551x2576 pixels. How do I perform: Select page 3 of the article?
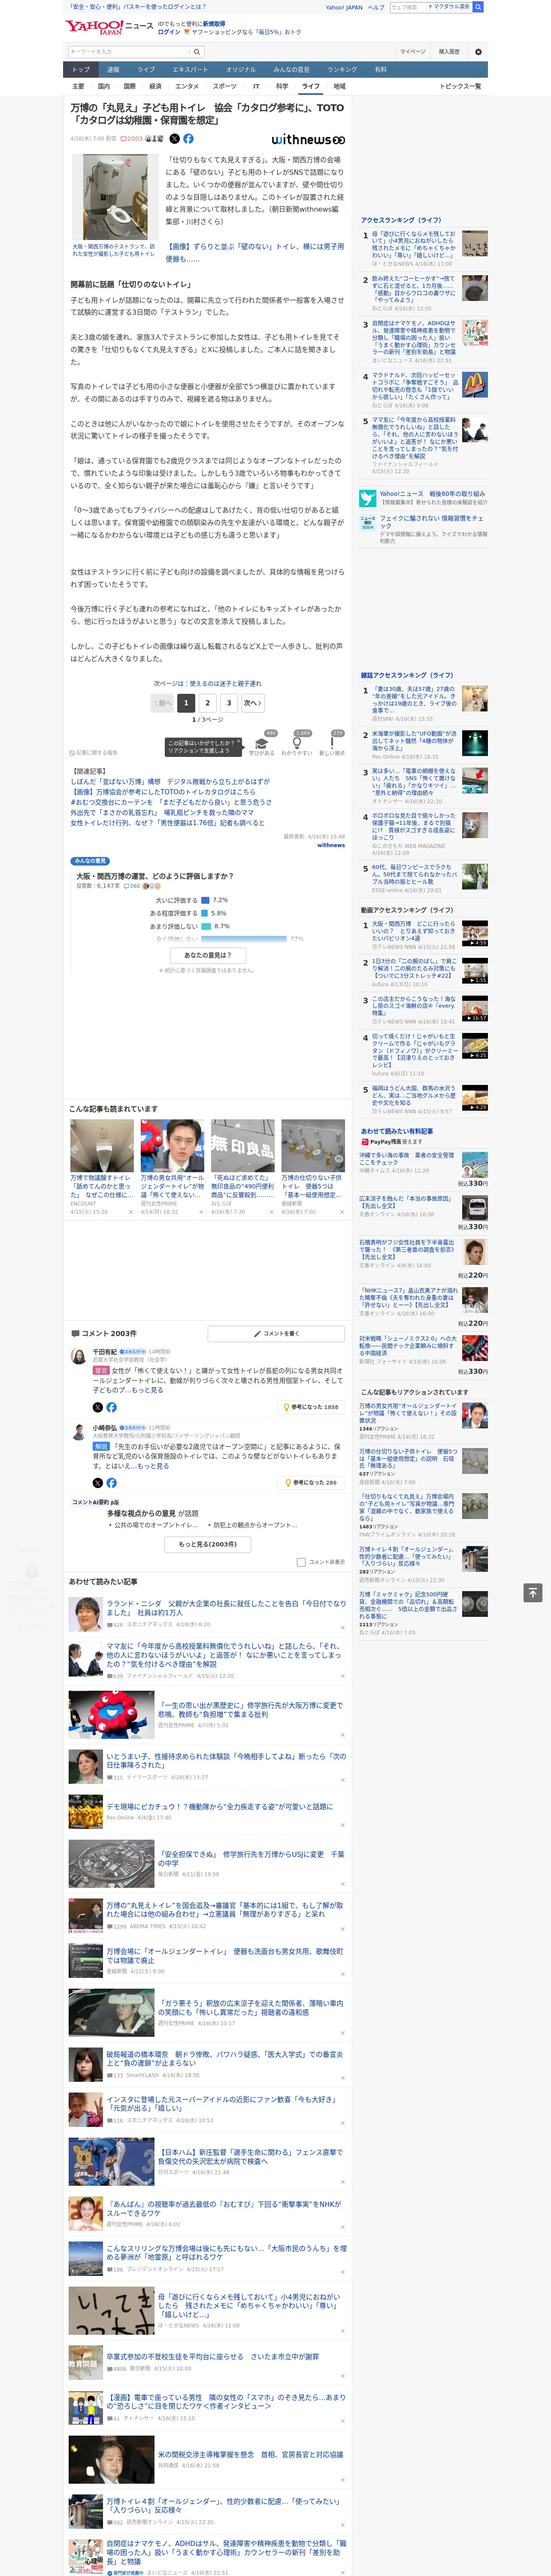pyautogui.click(x=229, y=703)
